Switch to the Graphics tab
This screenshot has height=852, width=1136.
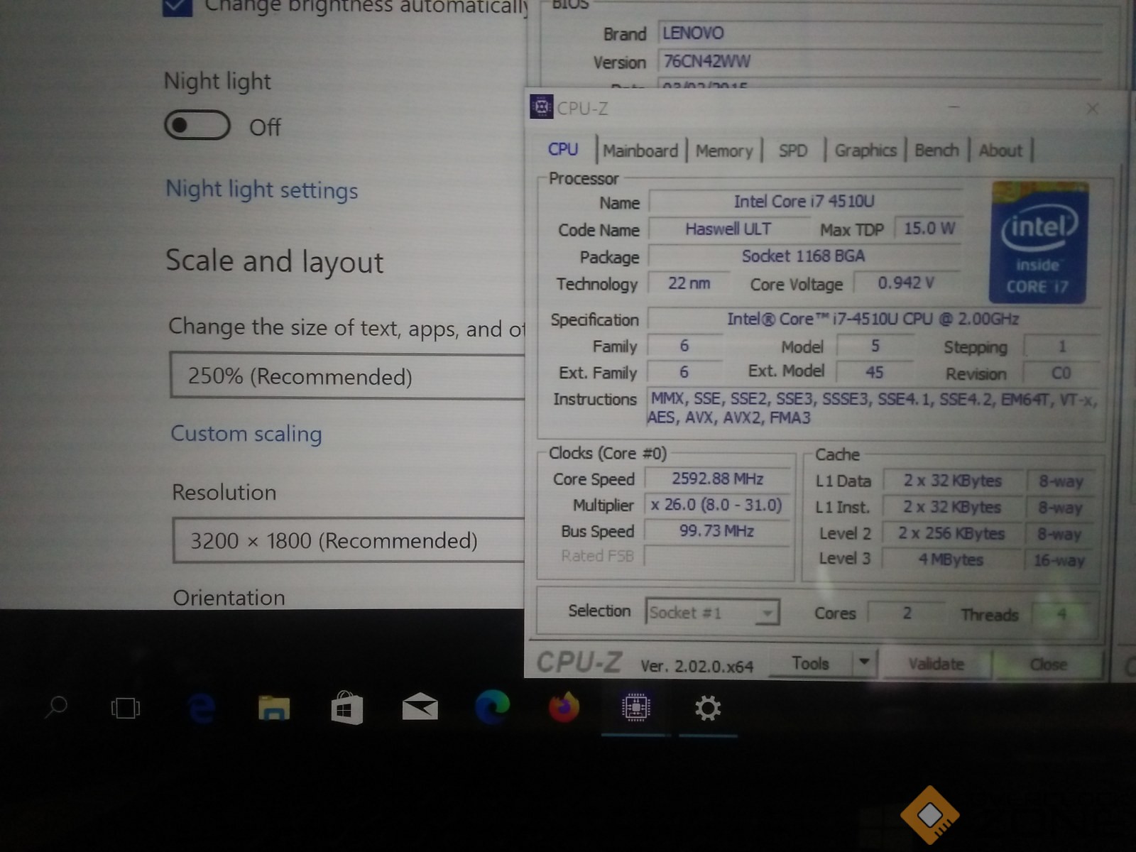point(865,150)
